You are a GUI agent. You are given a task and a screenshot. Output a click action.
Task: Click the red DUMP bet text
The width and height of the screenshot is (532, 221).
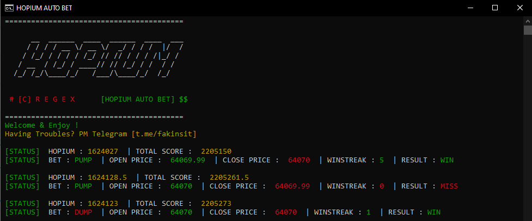[x=83, y=212]
